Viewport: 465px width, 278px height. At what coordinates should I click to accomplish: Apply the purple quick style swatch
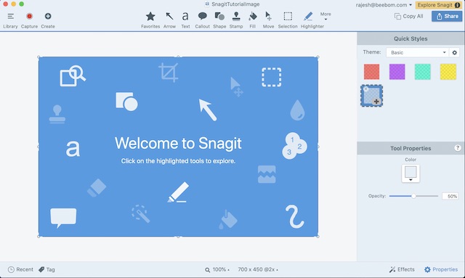tap(397, 72)
